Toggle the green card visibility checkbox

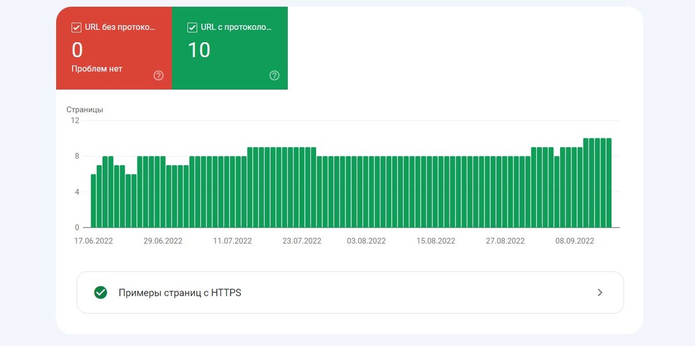click(x=191, y=27)
